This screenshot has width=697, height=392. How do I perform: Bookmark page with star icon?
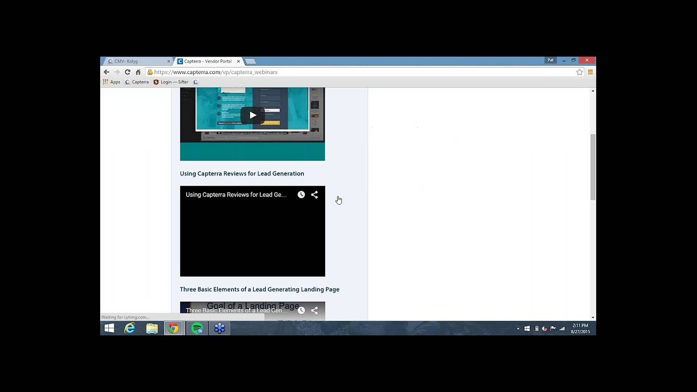[x=579, y=72]
